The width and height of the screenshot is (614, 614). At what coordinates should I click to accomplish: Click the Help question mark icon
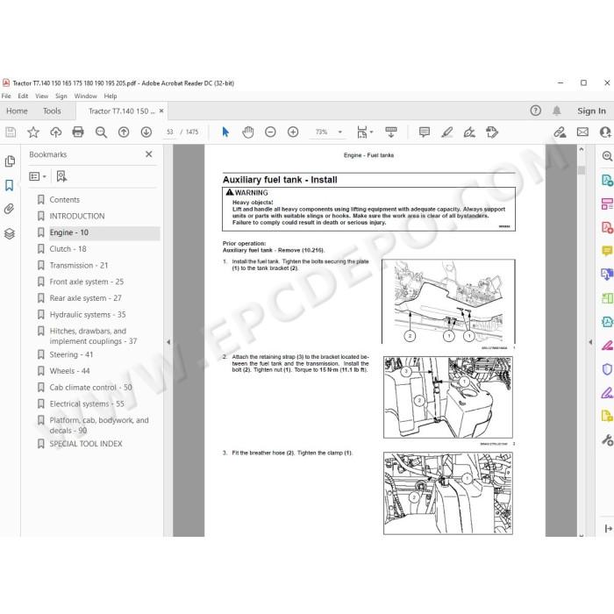(535, 111)
